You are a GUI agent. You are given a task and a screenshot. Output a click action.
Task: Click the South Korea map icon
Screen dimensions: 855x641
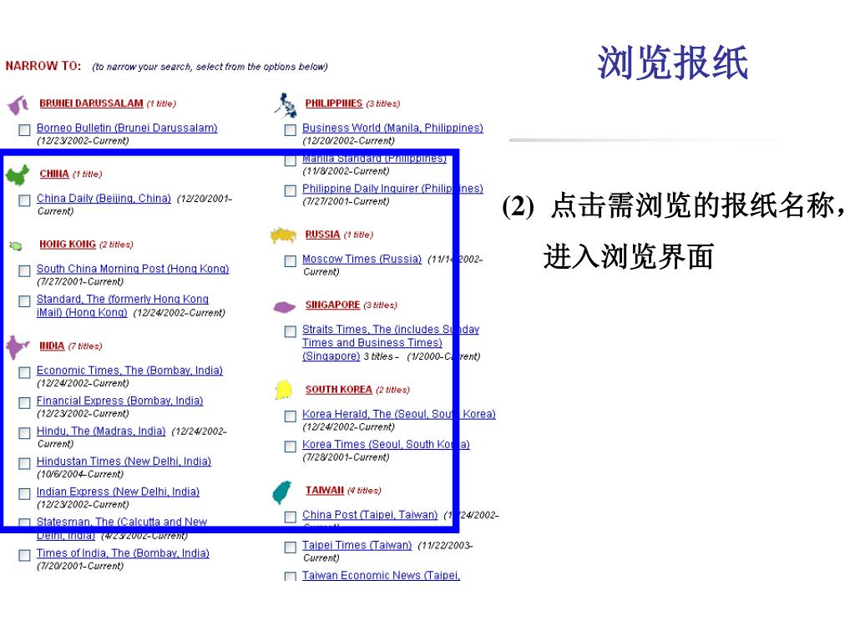284,391
